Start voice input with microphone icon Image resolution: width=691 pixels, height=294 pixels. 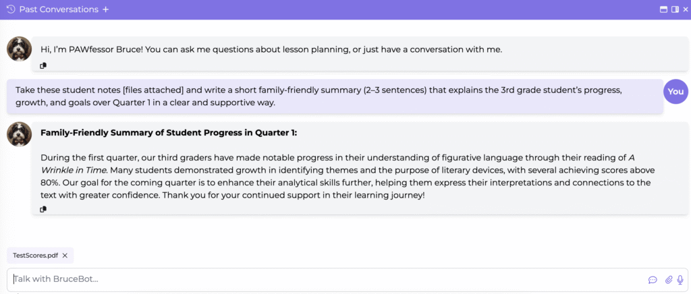click(x=680, y=279)
